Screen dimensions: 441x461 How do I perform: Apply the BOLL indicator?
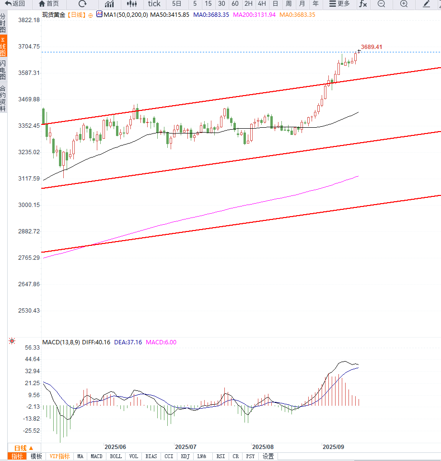coord(116,456)
